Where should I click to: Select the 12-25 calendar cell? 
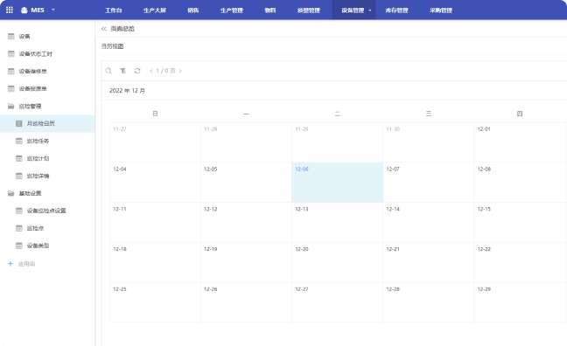[x=155, y=302]
